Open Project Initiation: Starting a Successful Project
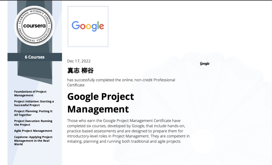The image size is (272, 165). coord(34,103)
